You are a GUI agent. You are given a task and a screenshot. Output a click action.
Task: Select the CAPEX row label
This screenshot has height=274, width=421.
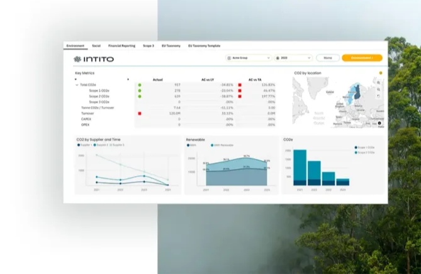[x=86, y=119]
